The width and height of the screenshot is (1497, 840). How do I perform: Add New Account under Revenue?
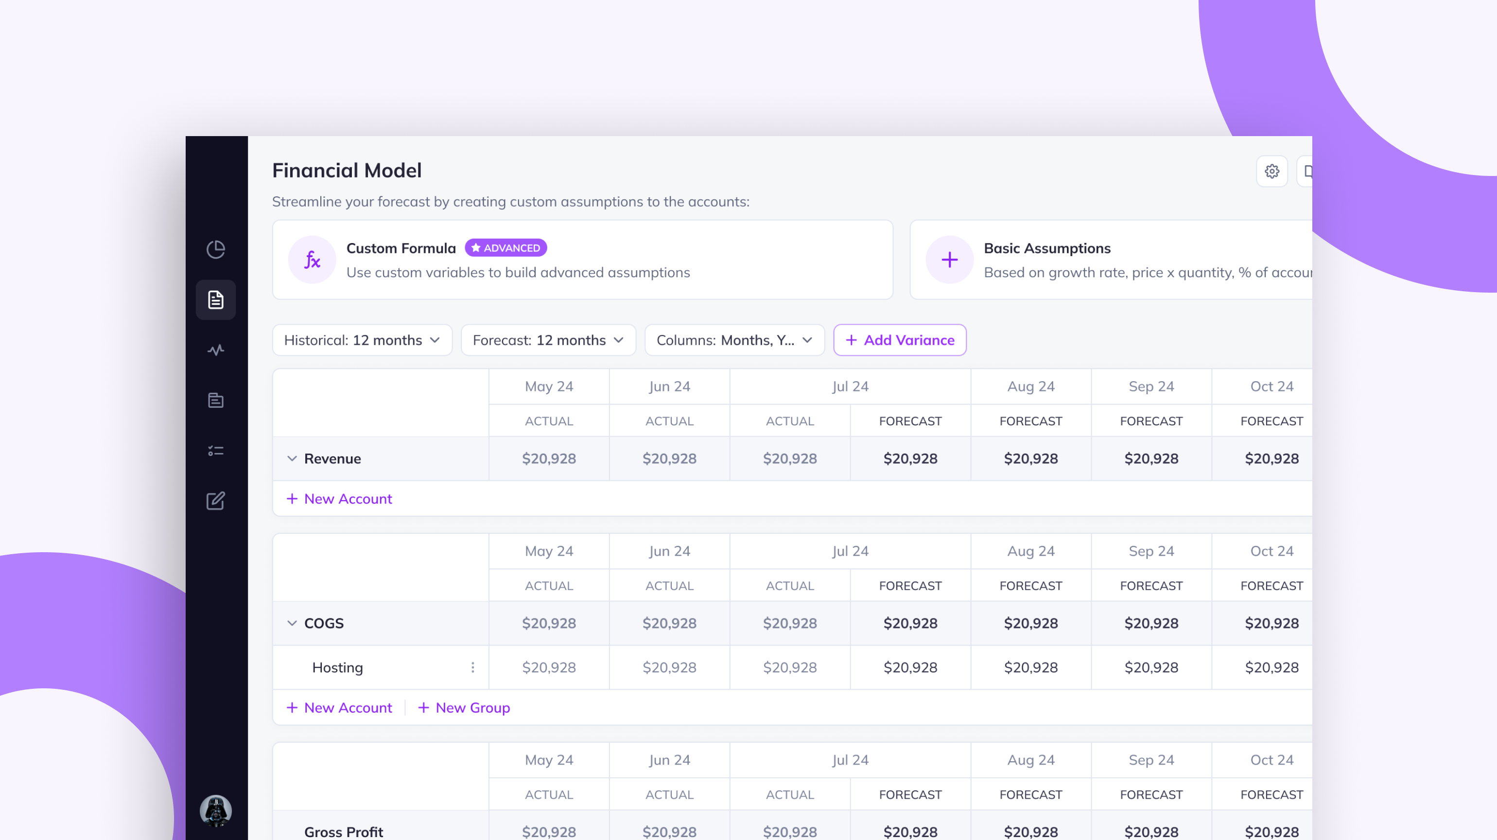[x=339, y=499]
